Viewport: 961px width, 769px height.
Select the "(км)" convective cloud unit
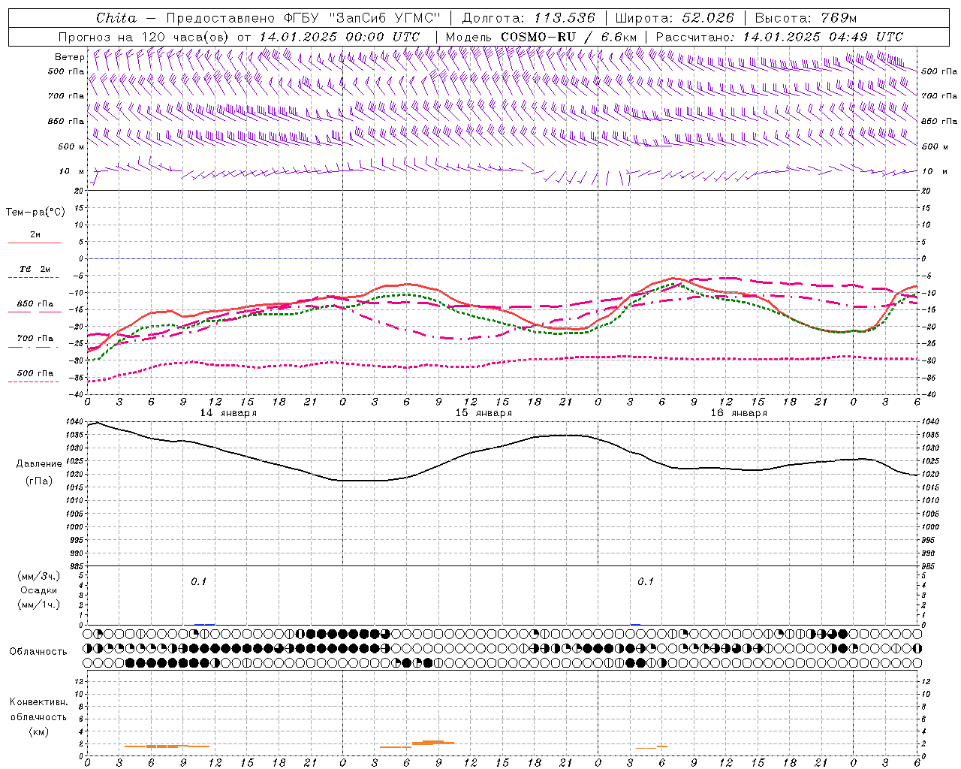point(39,731)
